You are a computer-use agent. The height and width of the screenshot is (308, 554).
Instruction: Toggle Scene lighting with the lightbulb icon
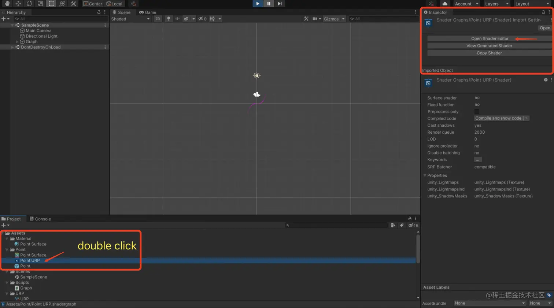tap(168, 19)
